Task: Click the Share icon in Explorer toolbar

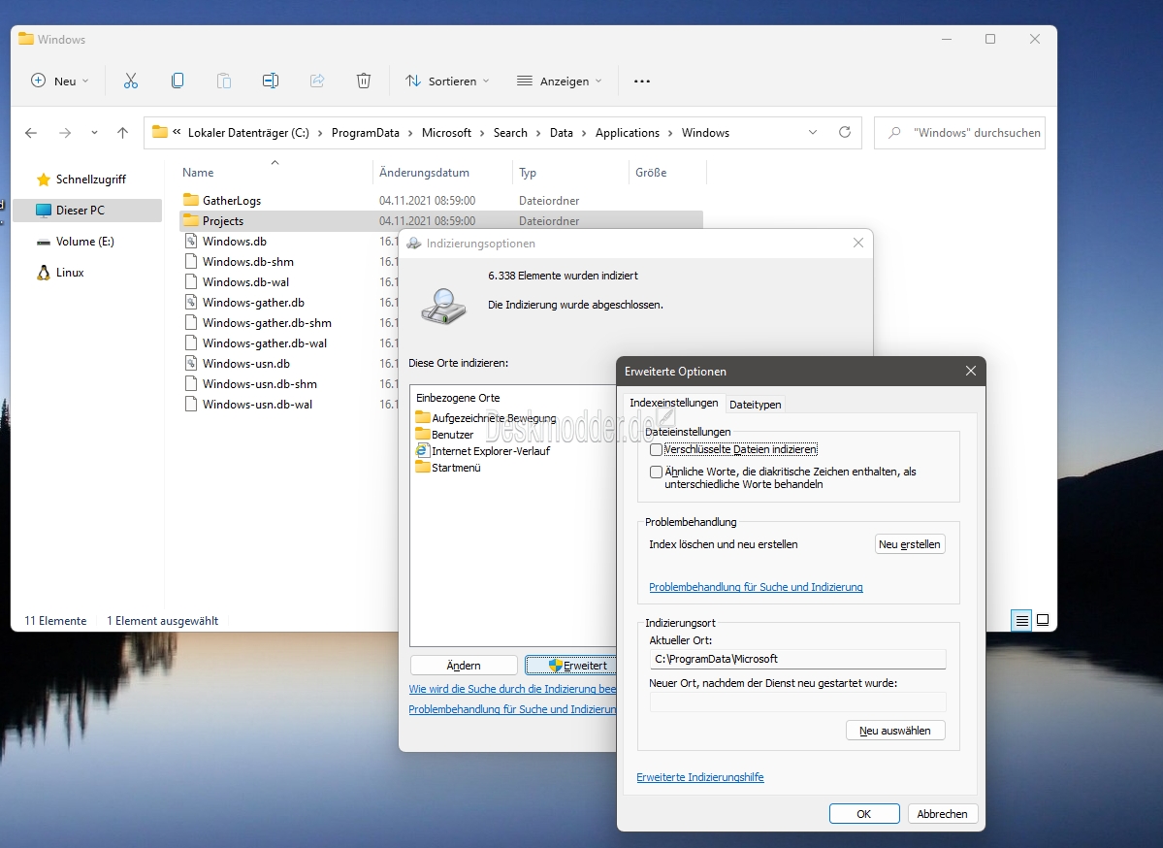Action: tap(317, 81)
